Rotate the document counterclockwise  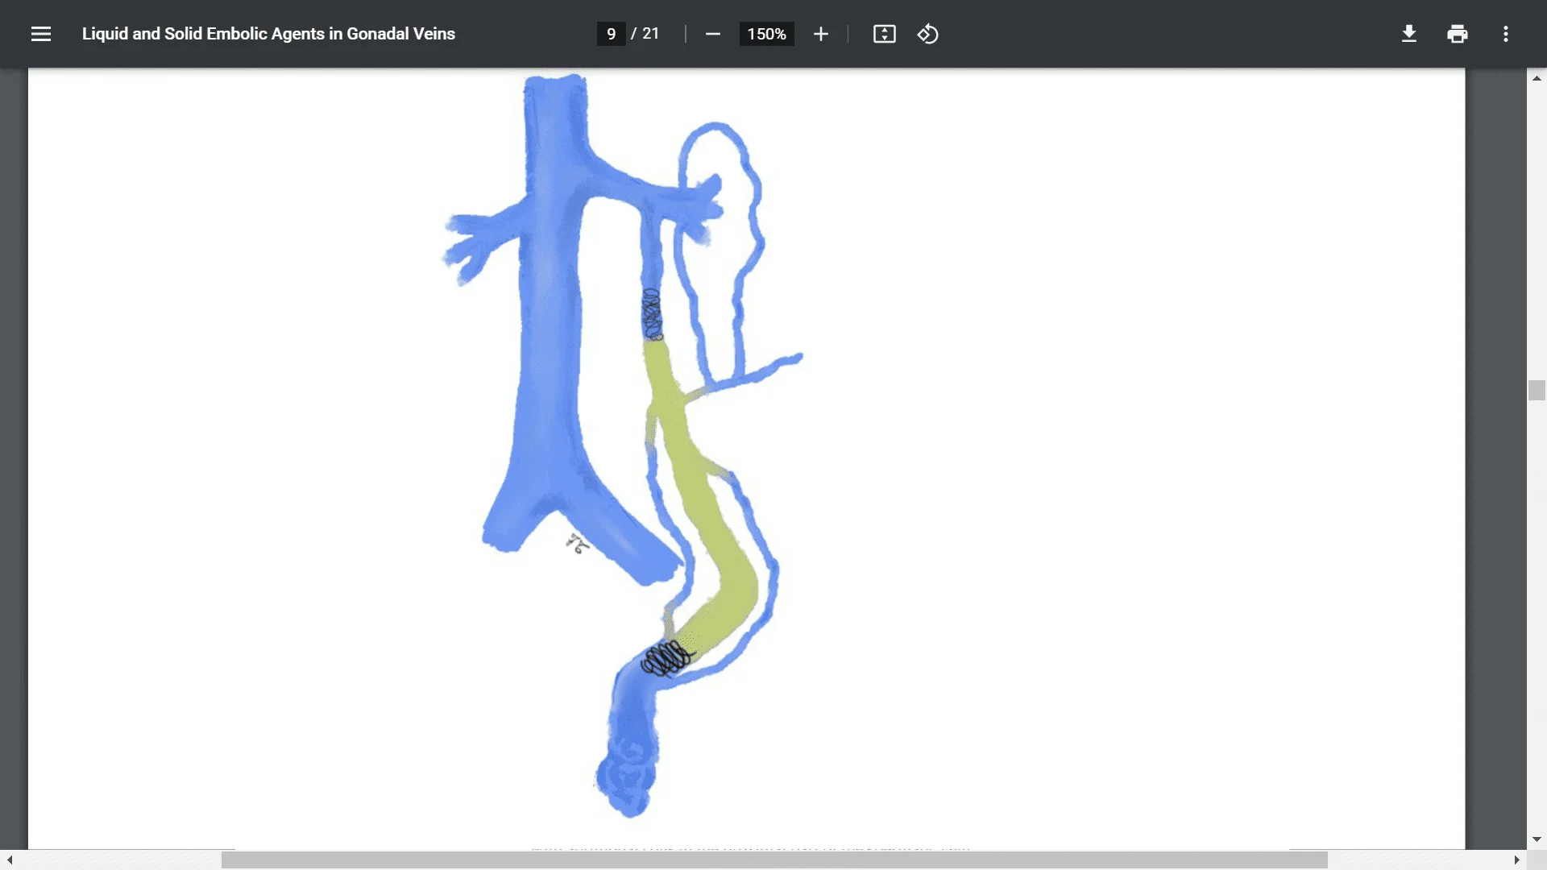pyautogui.click(x=928, y=34)
